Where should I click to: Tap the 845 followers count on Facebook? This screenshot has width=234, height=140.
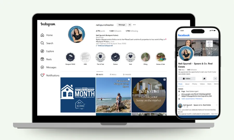coord(192,70)
